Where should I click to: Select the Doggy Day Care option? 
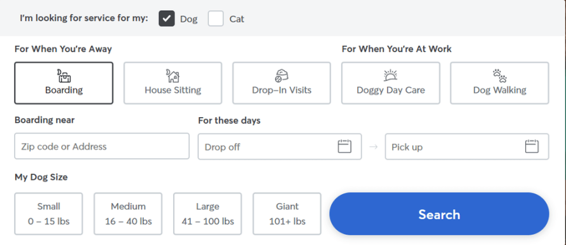(390, 83)
